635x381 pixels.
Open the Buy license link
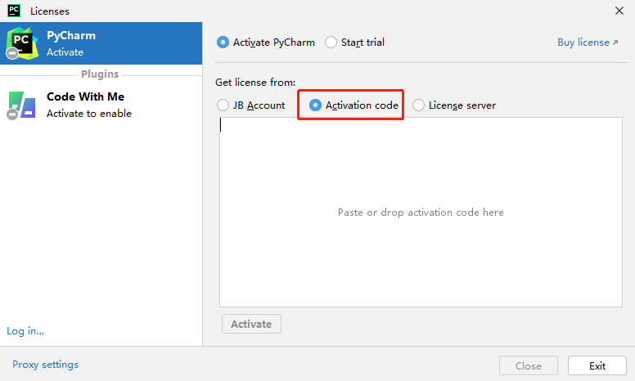[x=583, y=43]
